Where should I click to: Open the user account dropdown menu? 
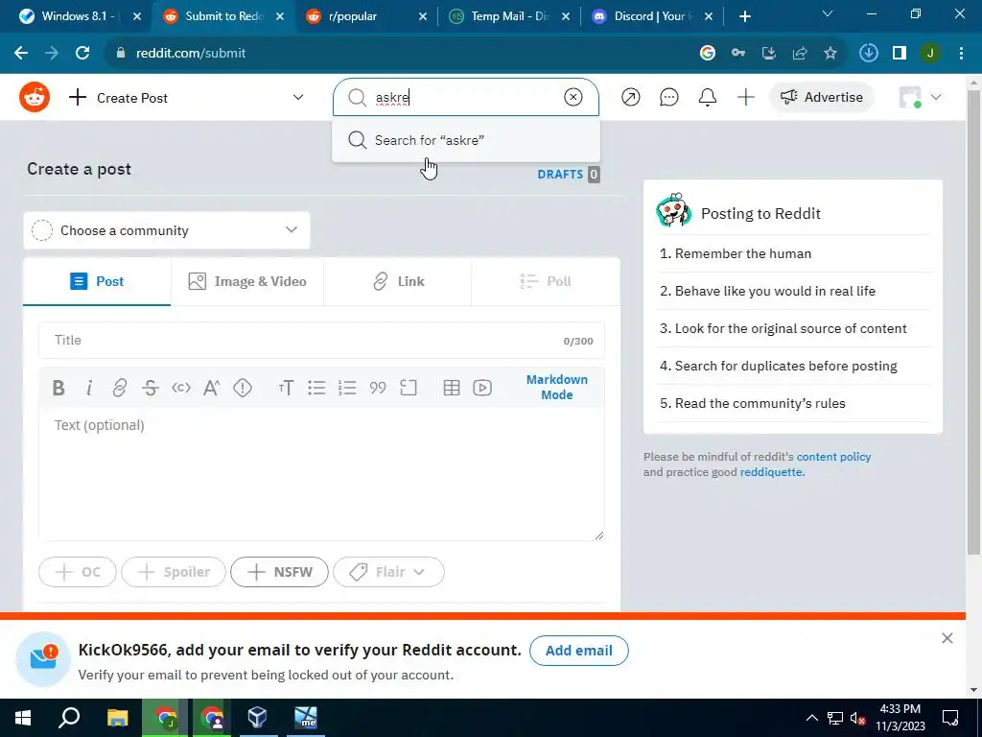point(920,97)
